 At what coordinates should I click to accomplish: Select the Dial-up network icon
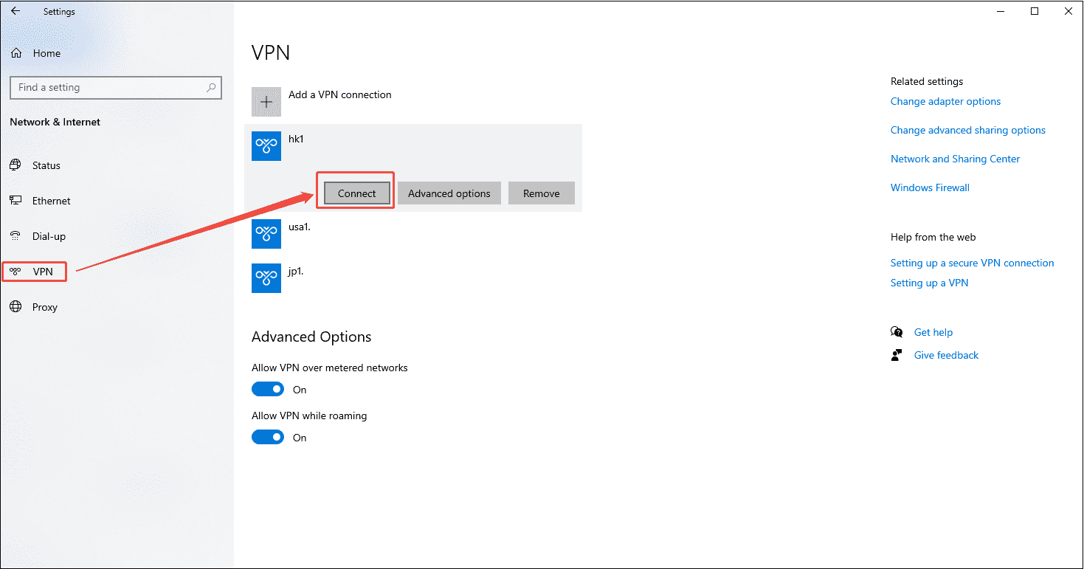point(15,235)
